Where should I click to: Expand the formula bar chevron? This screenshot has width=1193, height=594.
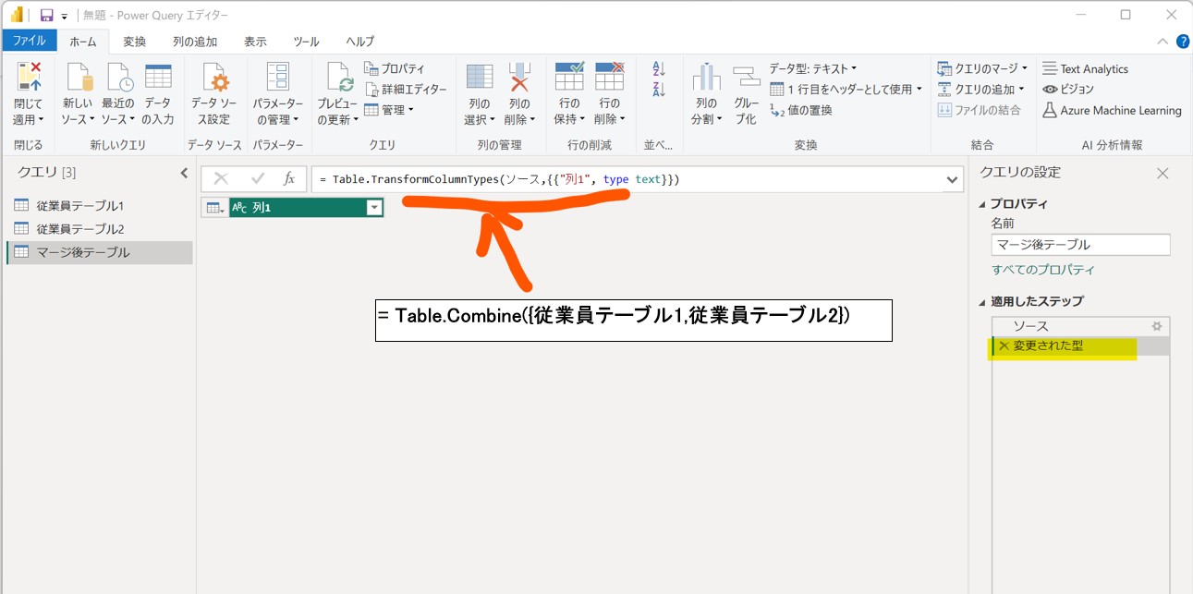(x=953, y=180)
